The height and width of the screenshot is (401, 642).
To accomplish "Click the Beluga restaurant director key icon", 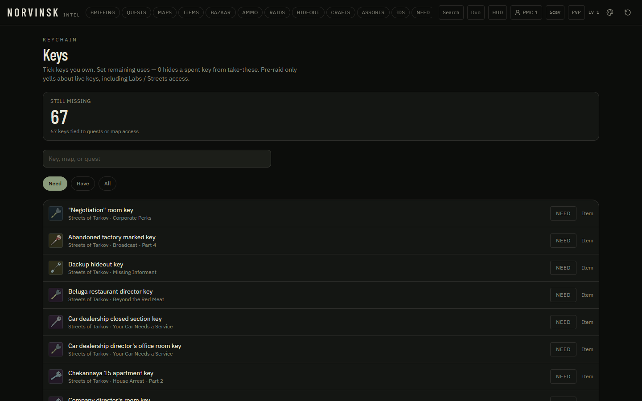I will tap(56, 295).
